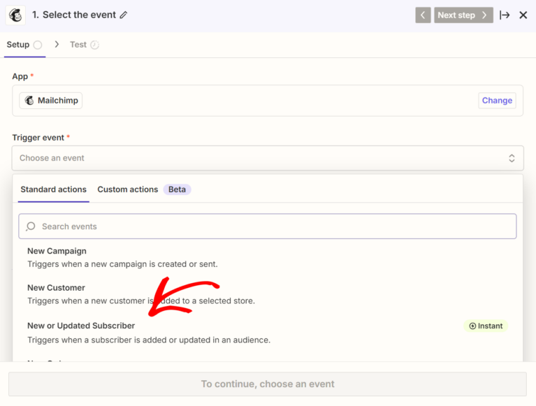Screen dimensions: 536x406
Task: Choose the New or Updated Subscriber event
Action: [268, 333]
